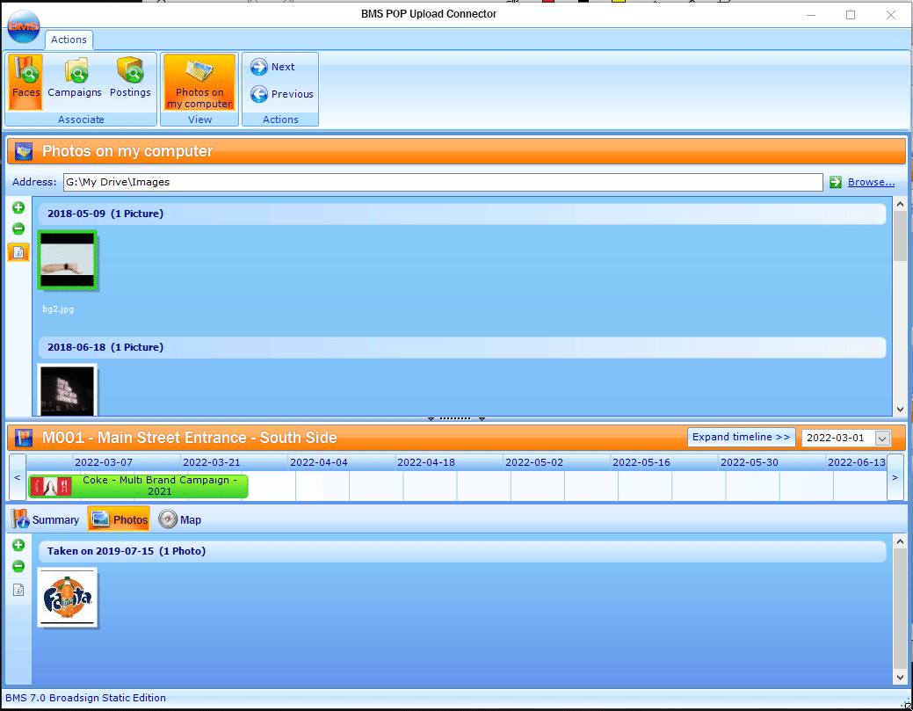Select the bg2.jpg photo thumbnail

tap(68, 260)
